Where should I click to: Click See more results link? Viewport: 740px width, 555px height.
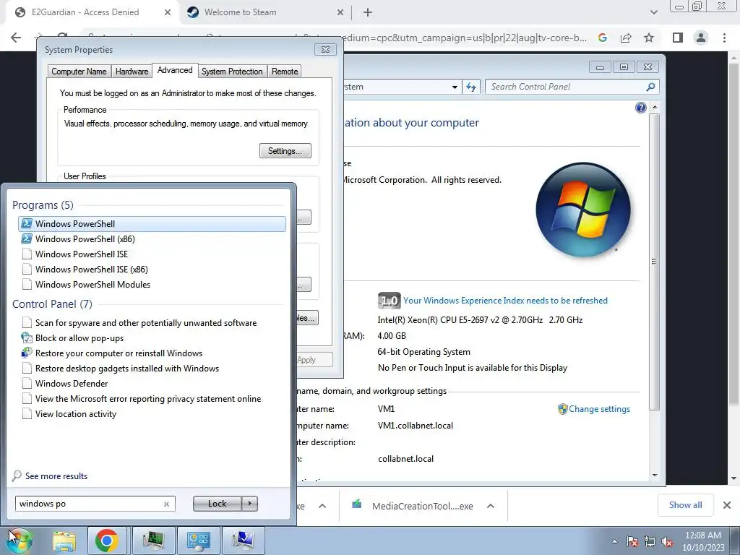click(56, 476)
